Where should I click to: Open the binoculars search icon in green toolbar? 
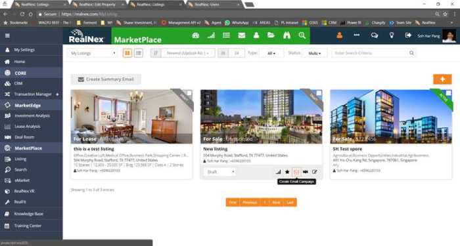pyautogui.click(x=287, y=35)
